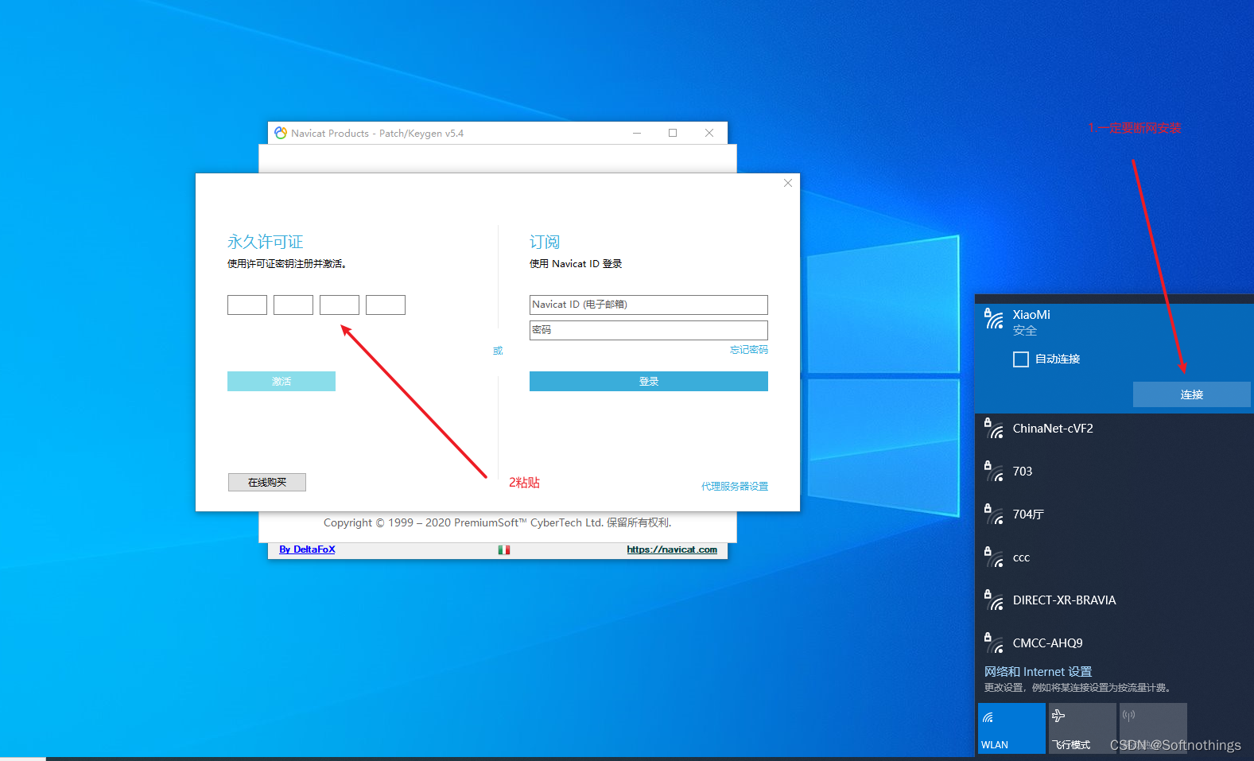Click the Italian flag icon in Keygen window

coord(504,549)
